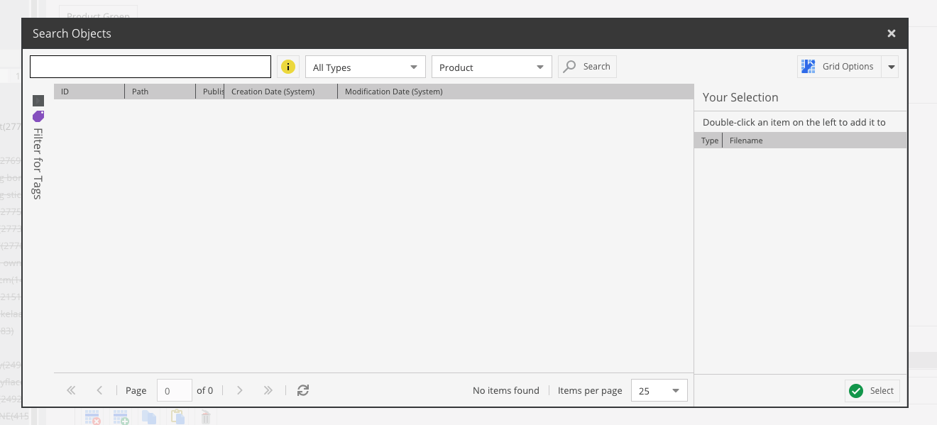Close the Search Objects dialog
The height and width of the screenshot is (425, 937).
click(892, 33)
